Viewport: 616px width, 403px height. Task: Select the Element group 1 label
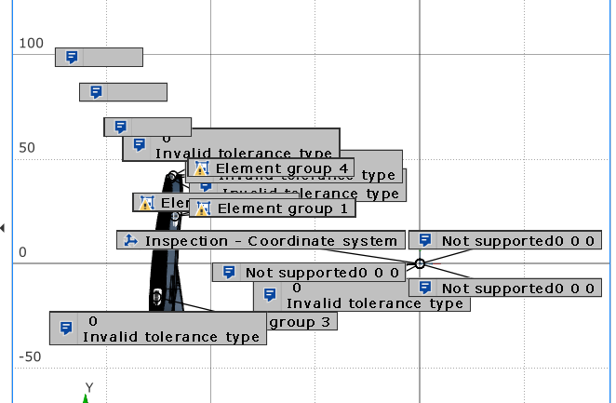point(283,208)
